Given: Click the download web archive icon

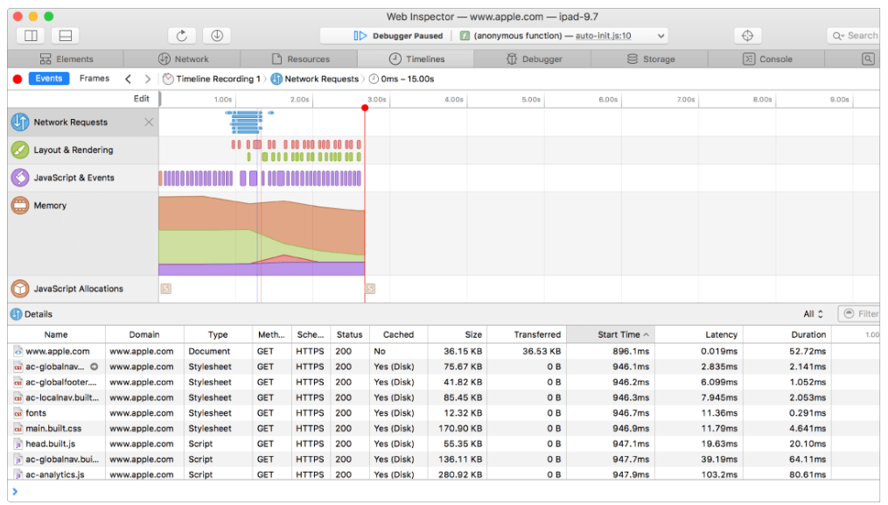Looking at the screenshot, I should click(x=217, y=36).
